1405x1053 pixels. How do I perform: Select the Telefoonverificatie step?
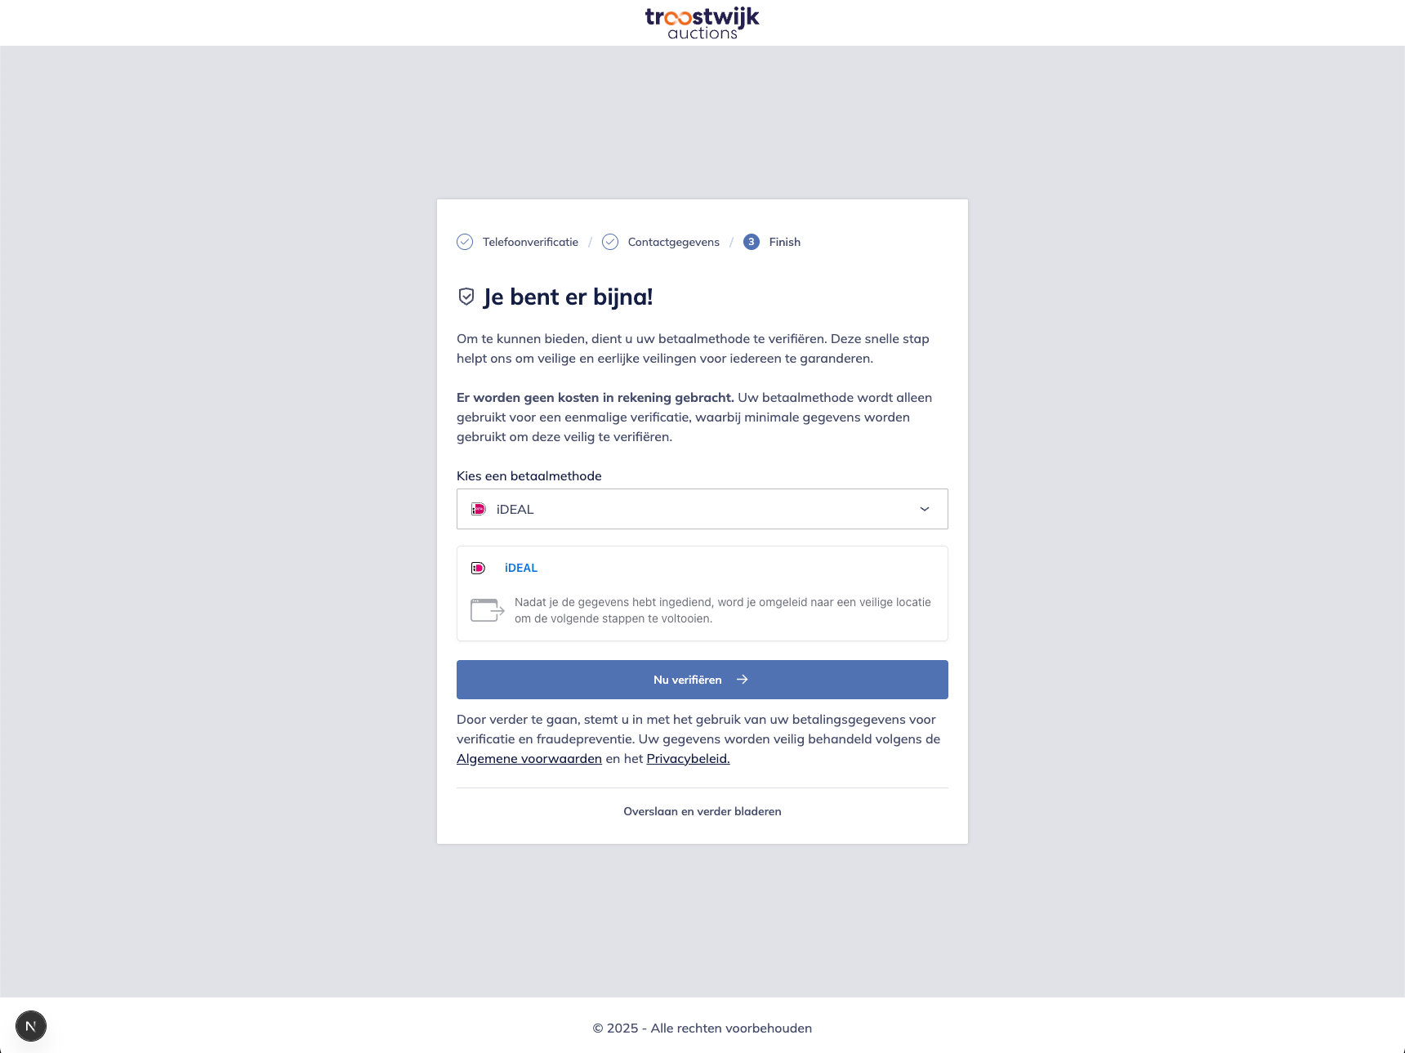(x=530, y=242)
